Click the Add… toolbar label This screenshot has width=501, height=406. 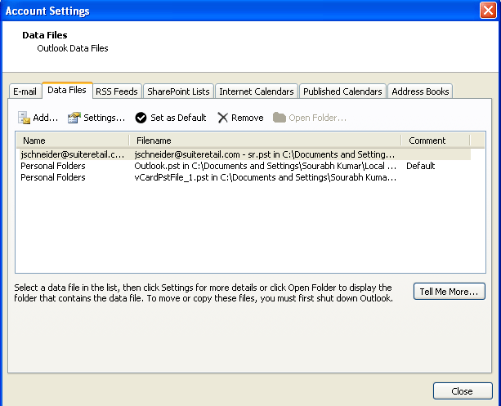point(46,118)
